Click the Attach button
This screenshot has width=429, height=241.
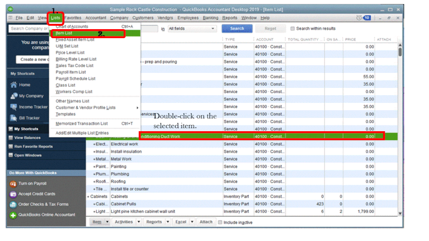pyautogui.click(x=206, y=222)
